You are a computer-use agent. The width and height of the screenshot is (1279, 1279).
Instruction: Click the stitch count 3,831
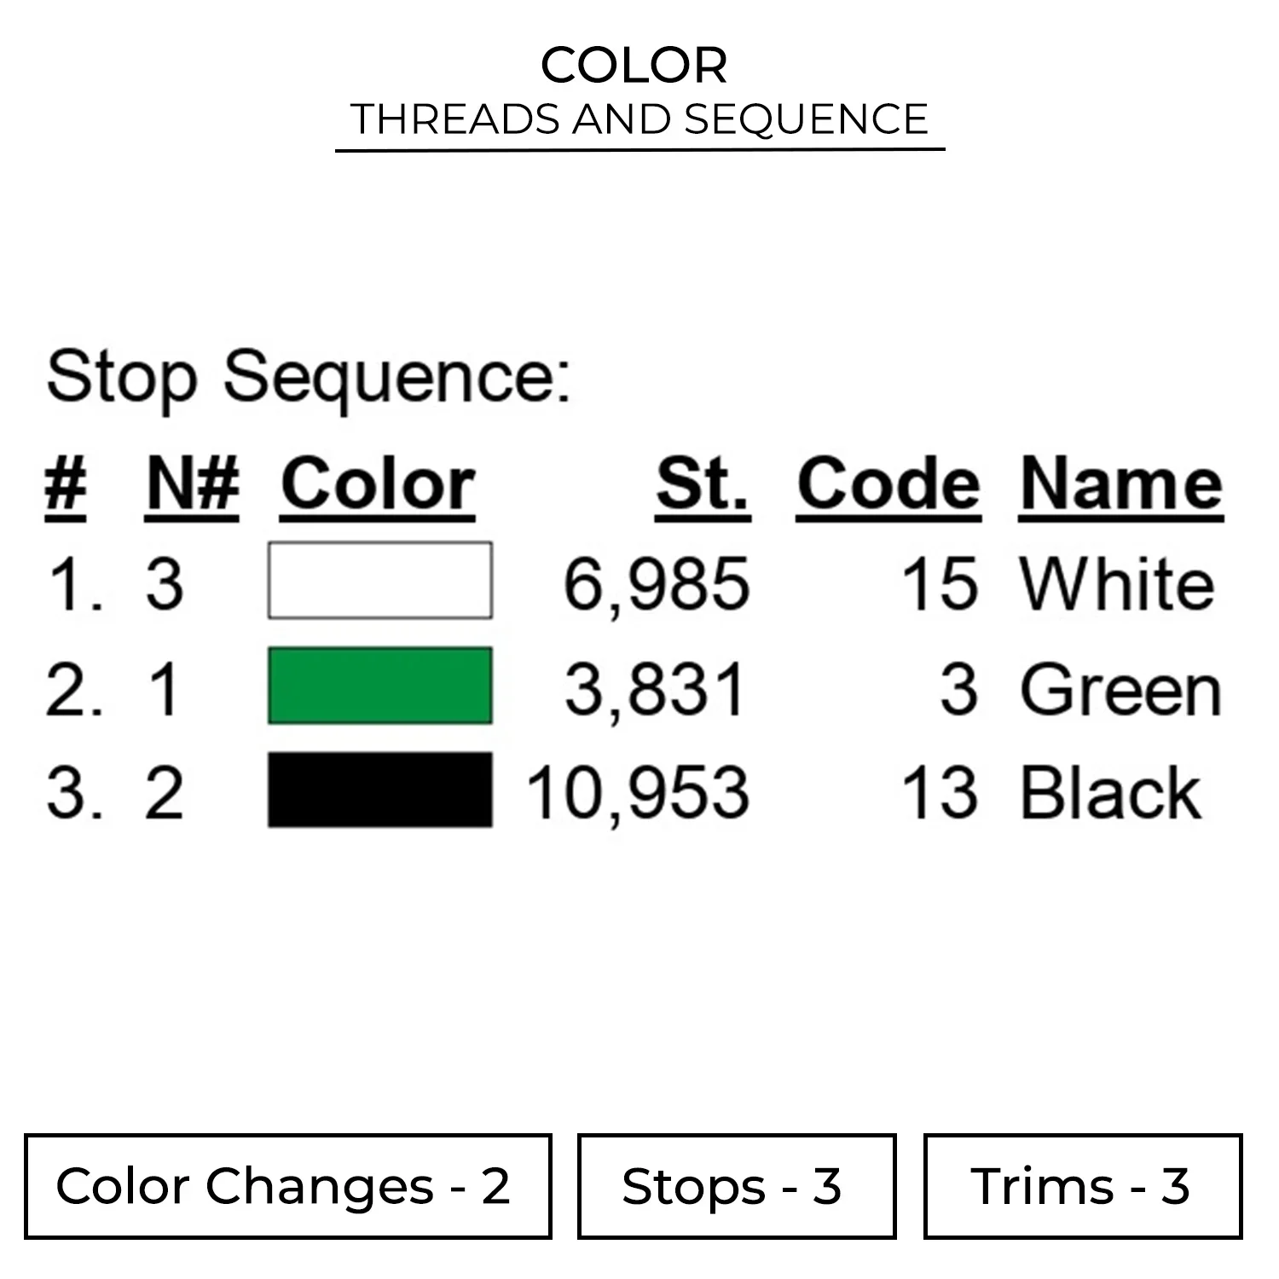[657, 689]
